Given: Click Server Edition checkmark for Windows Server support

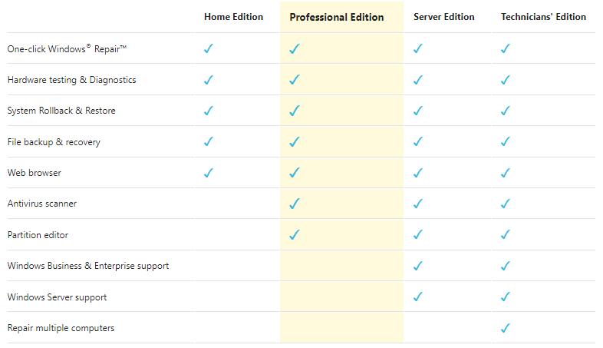Looking at the screenshot, I should pos(418,297).
